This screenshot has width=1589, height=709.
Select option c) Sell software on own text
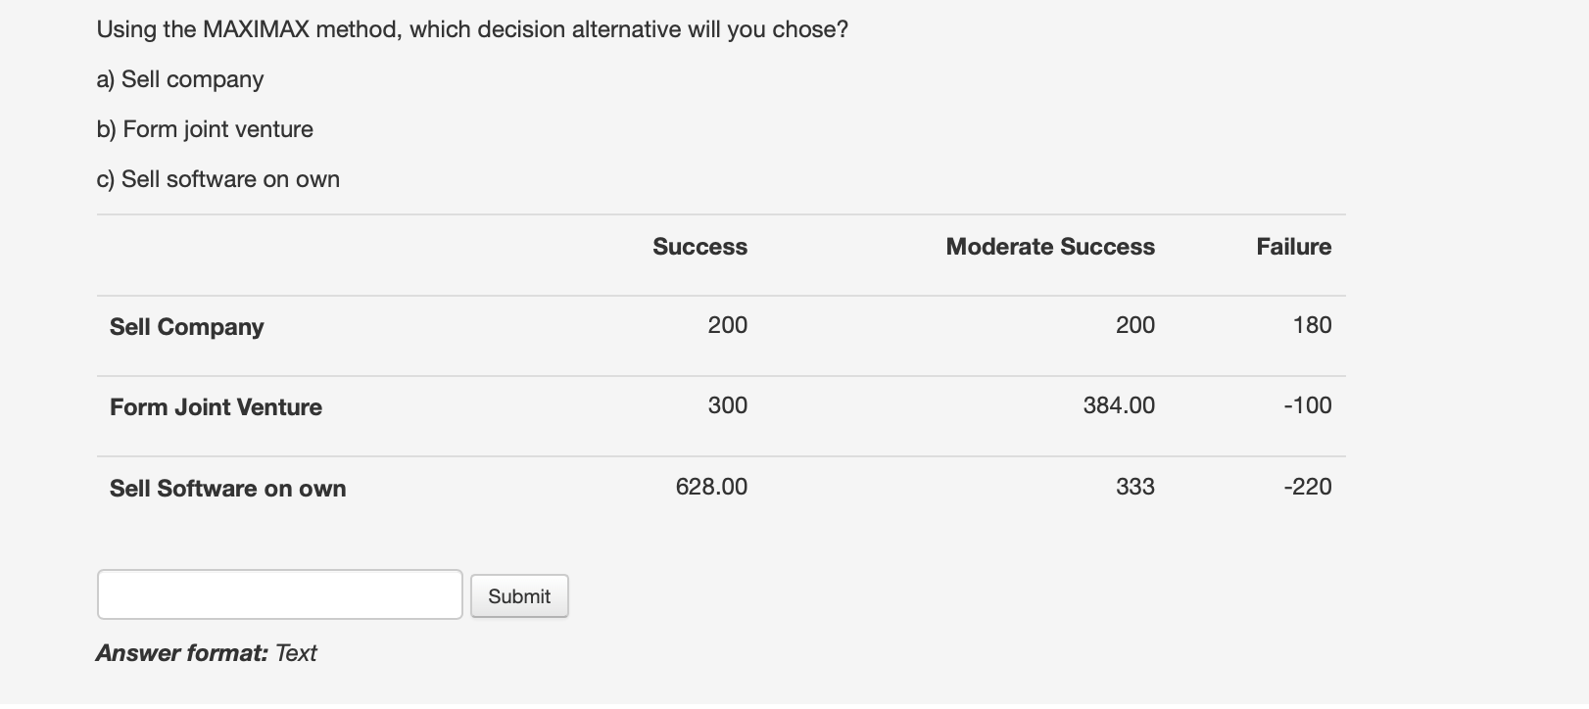click(218, 179)
